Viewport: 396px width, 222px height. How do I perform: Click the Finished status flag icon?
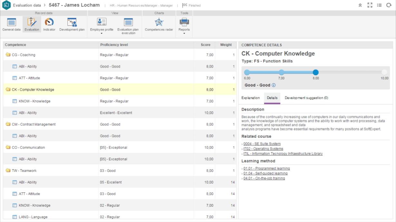coord(185,5)
